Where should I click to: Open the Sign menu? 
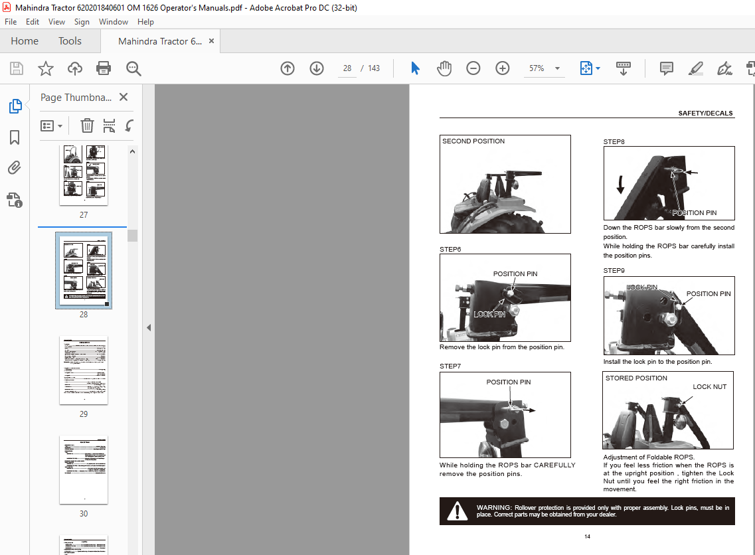[82, 22]
